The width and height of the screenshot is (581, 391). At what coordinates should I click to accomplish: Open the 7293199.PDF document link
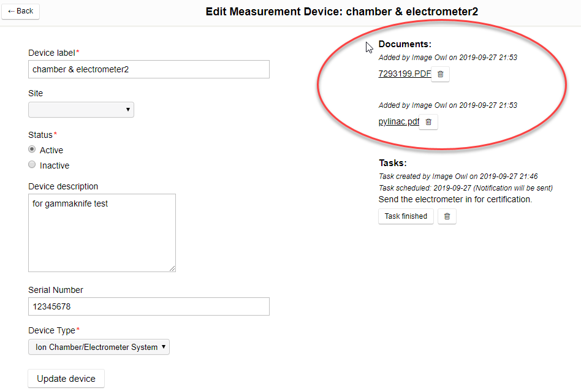coord(404,74)
